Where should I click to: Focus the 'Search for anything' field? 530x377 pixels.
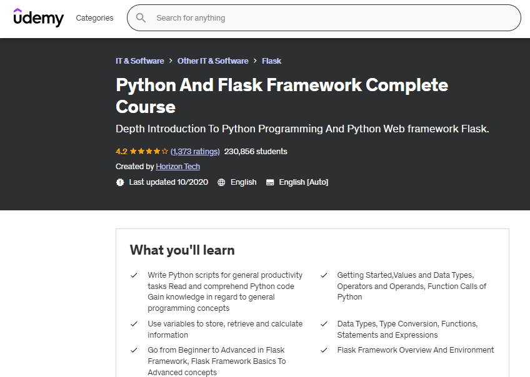pos(331,18)
